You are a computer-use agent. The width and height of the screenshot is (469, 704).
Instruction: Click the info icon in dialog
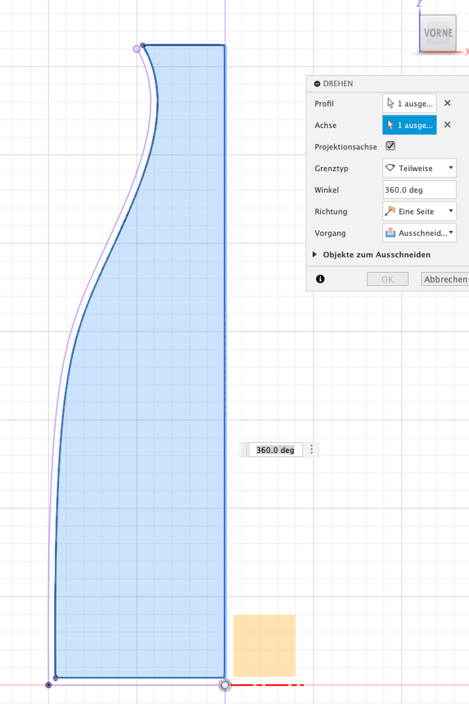click(320, 279)
